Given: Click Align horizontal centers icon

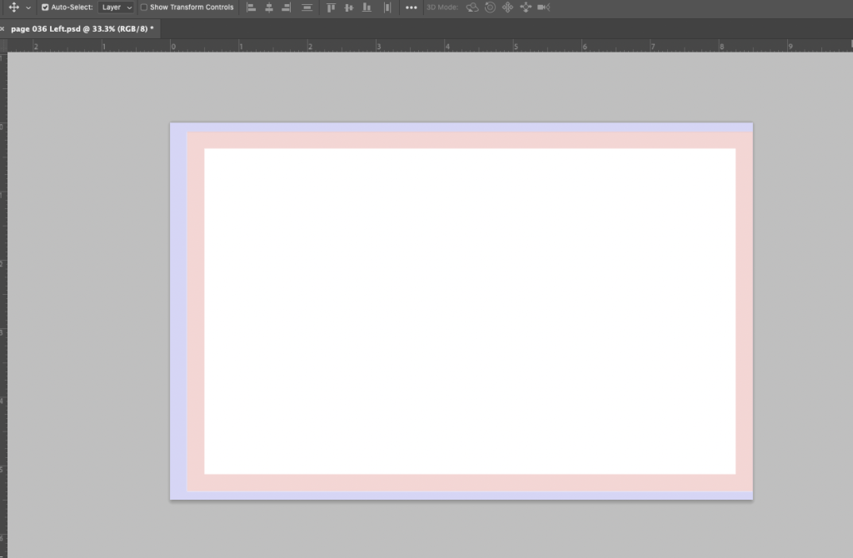Looking at the screenshot, I should click(269, 7).
